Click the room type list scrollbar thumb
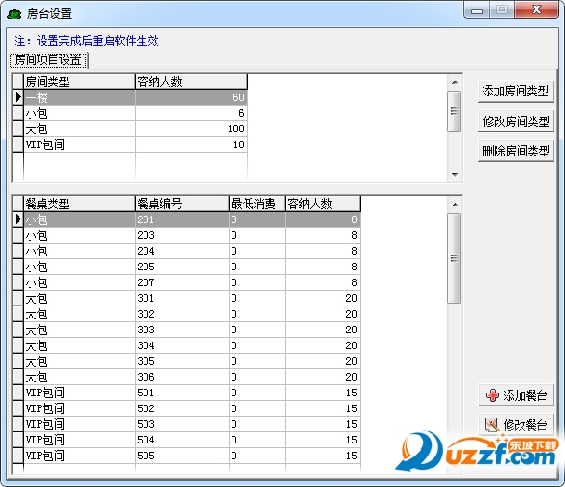565x487 pixels. click(x=455, y=111)
